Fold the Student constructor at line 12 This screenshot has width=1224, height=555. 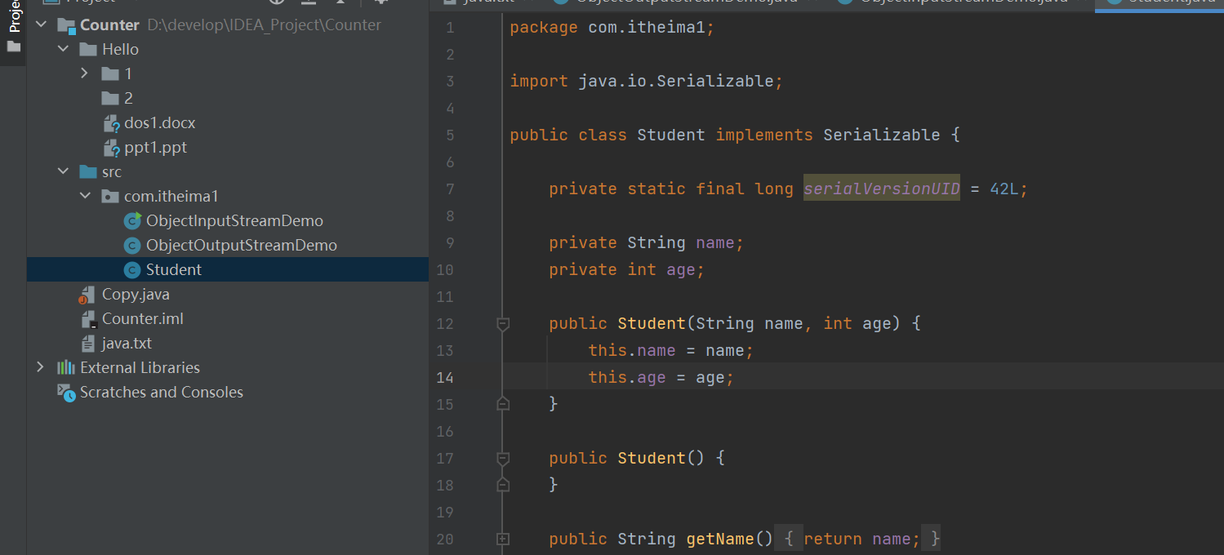[x=503, y=324]
